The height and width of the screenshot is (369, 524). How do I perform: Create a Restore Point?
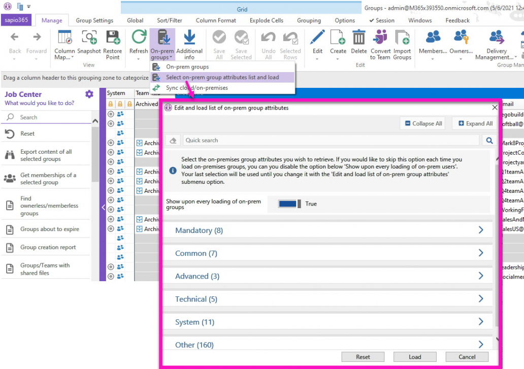pyautogui.click(x=113, y=45)
